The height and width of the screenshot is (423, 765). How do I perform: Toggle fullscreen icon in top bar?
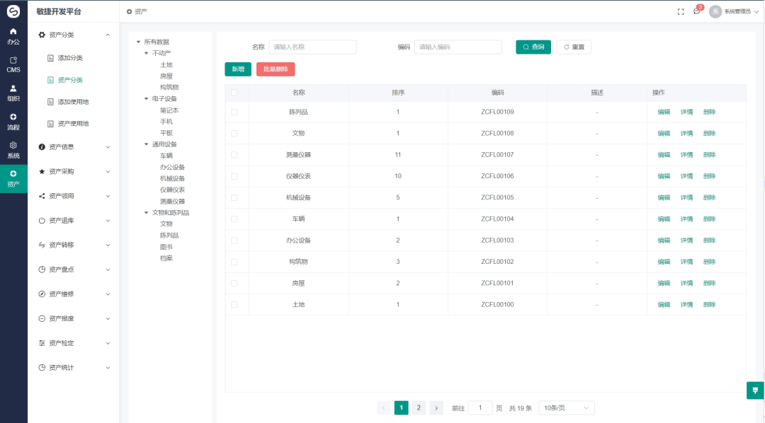coord(681,11)
